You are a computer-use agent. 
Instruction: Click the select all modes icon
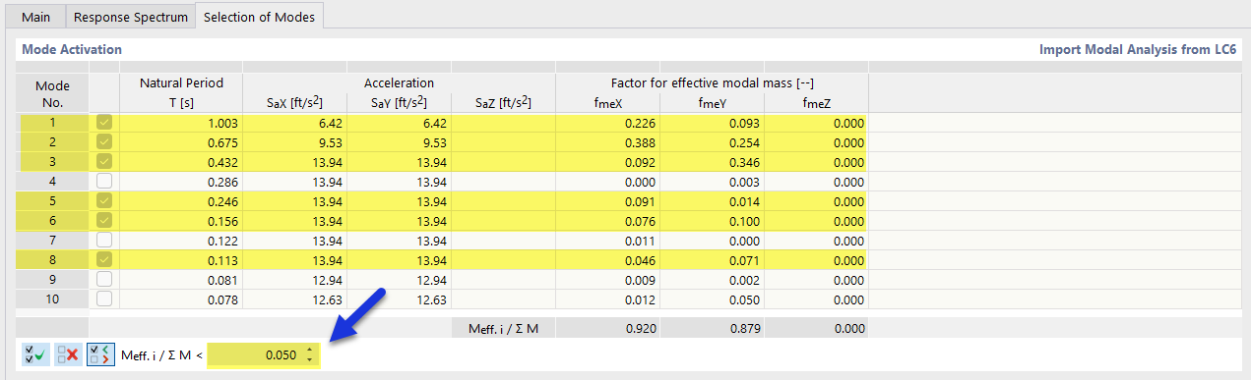34,354
